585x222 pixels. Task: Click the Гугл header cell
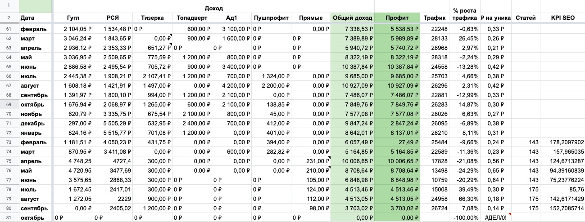click(x=73, y=18)
